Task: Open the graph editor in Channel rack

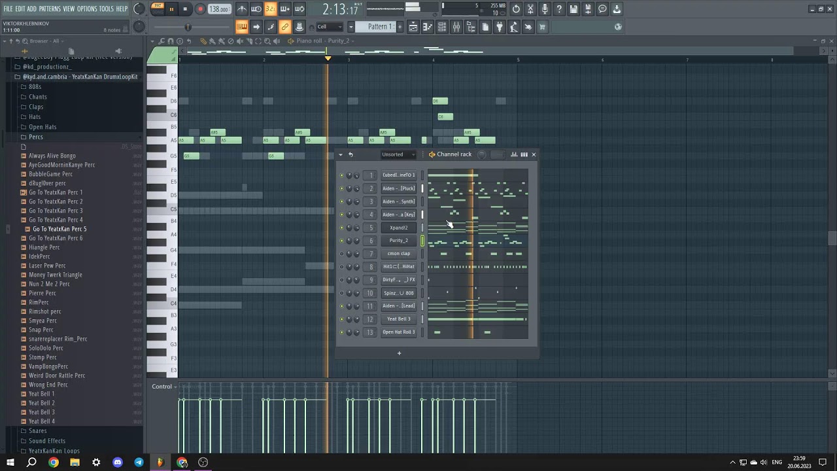Action: click(514, 154)
